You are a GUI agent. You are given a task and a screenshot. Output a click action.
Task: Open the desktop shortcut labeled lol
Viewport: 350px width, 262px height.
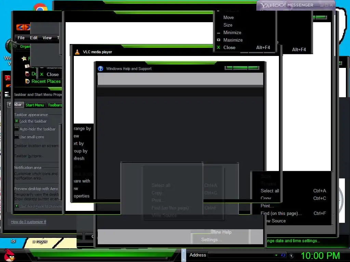pyautogui.click(x=13, y=241)
